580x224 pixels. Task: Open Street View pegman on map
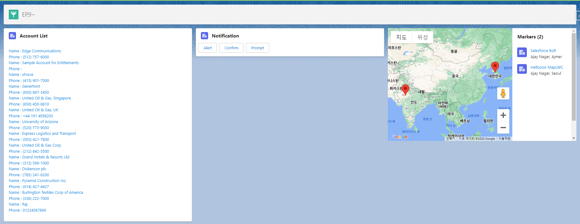click(503, 93)
